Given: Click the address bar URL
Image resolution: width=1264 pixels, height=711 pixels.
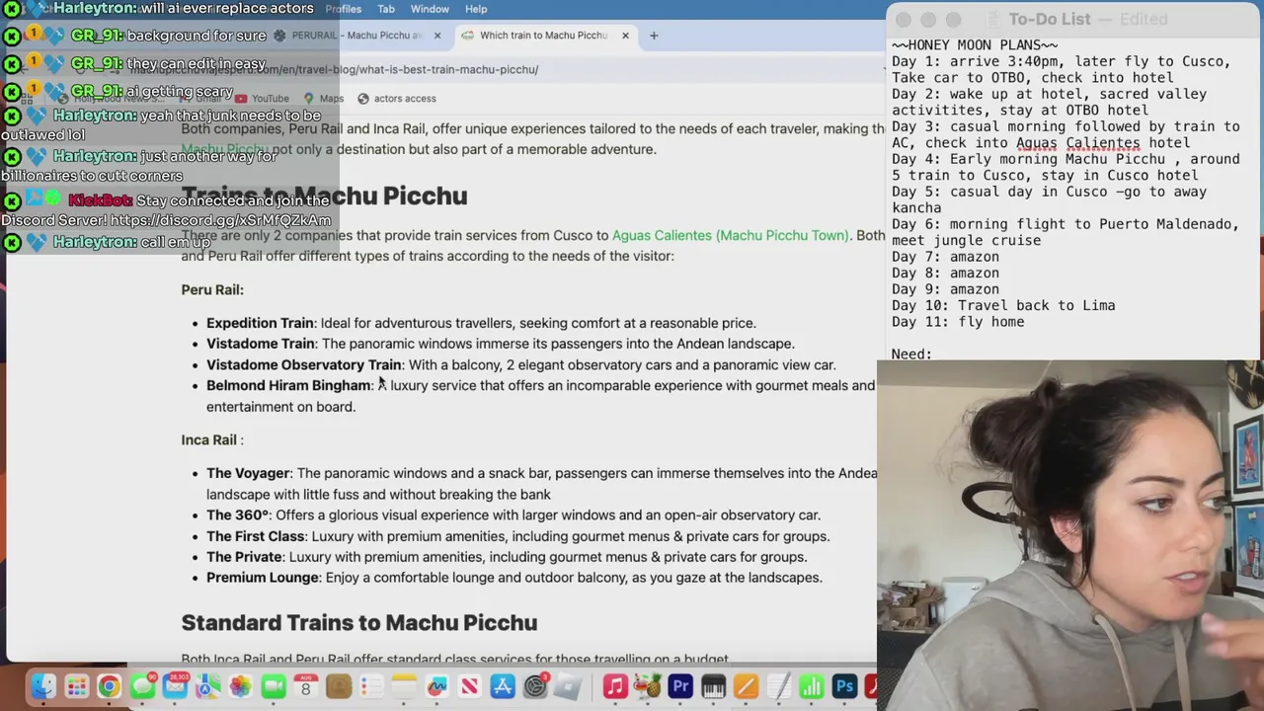Looking at the screenshot, I should (x=334, y=69).
